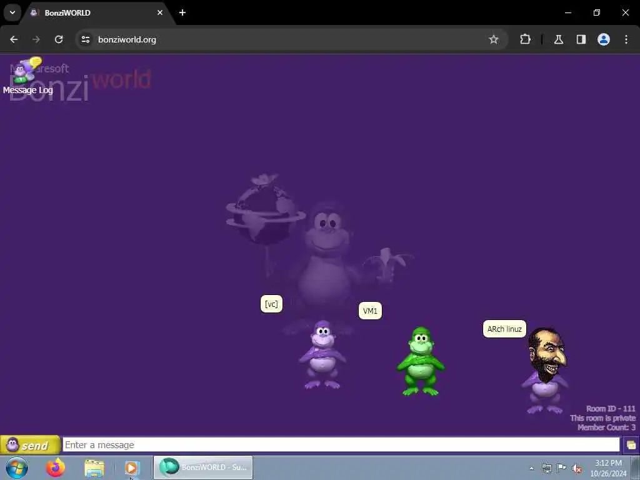Open Chrome three-dot menu
Screen dimensions: 640x480
click(626, 39)
